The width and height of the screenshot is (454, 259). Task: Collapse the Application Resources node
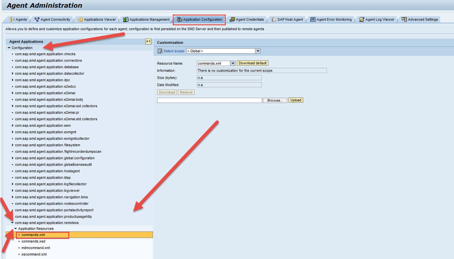point(16,229)
